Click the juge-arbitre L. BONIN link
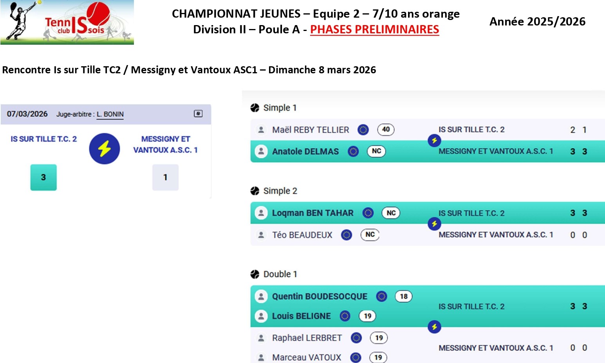The height and width of the screenshot is (363, 605). click(x=110, y=114)
